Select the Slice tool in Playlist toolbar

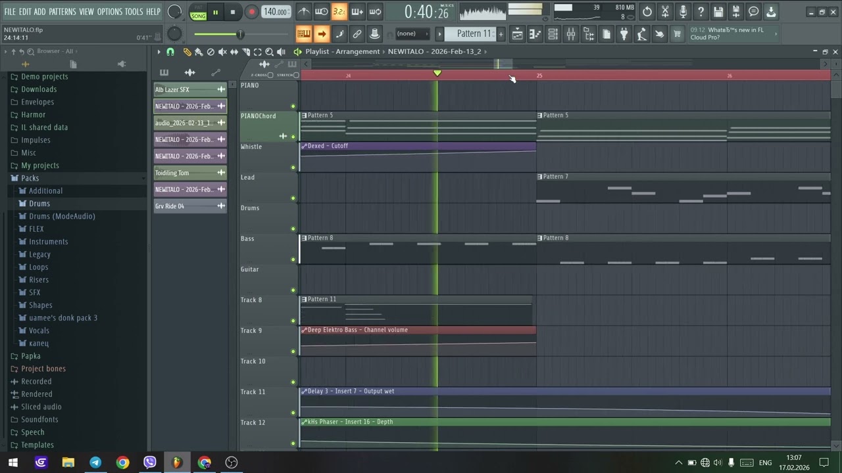(x=246, y=51)
